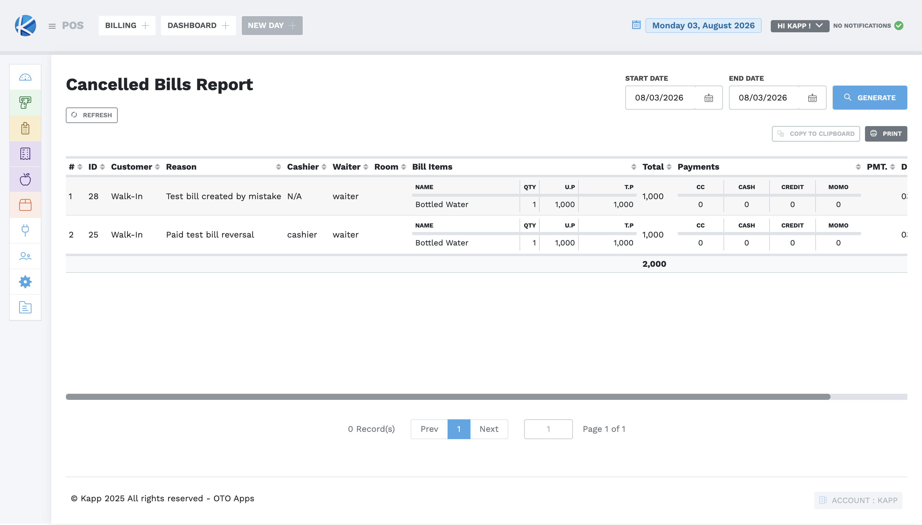The height and width of the screenshot is (525, 922).
Task: Click the REFRESH button
Action: click(92, 115)
